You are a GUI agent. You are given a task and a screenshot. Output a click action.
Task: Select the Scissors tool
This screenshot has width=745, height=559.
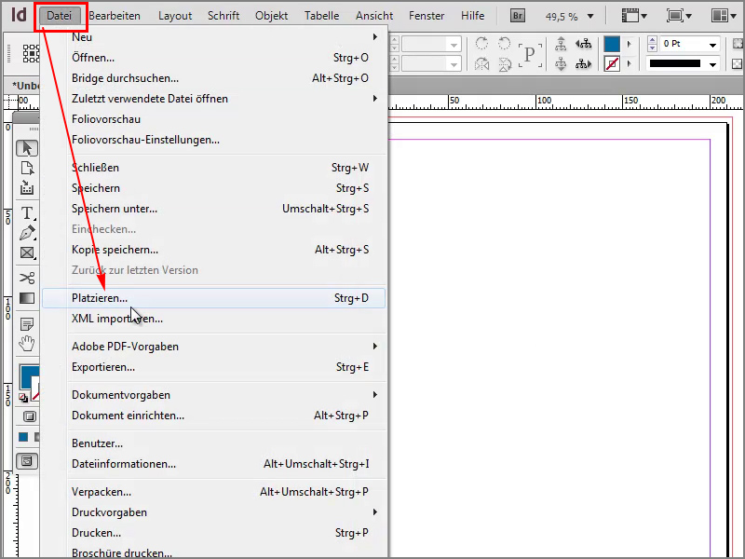25,277
